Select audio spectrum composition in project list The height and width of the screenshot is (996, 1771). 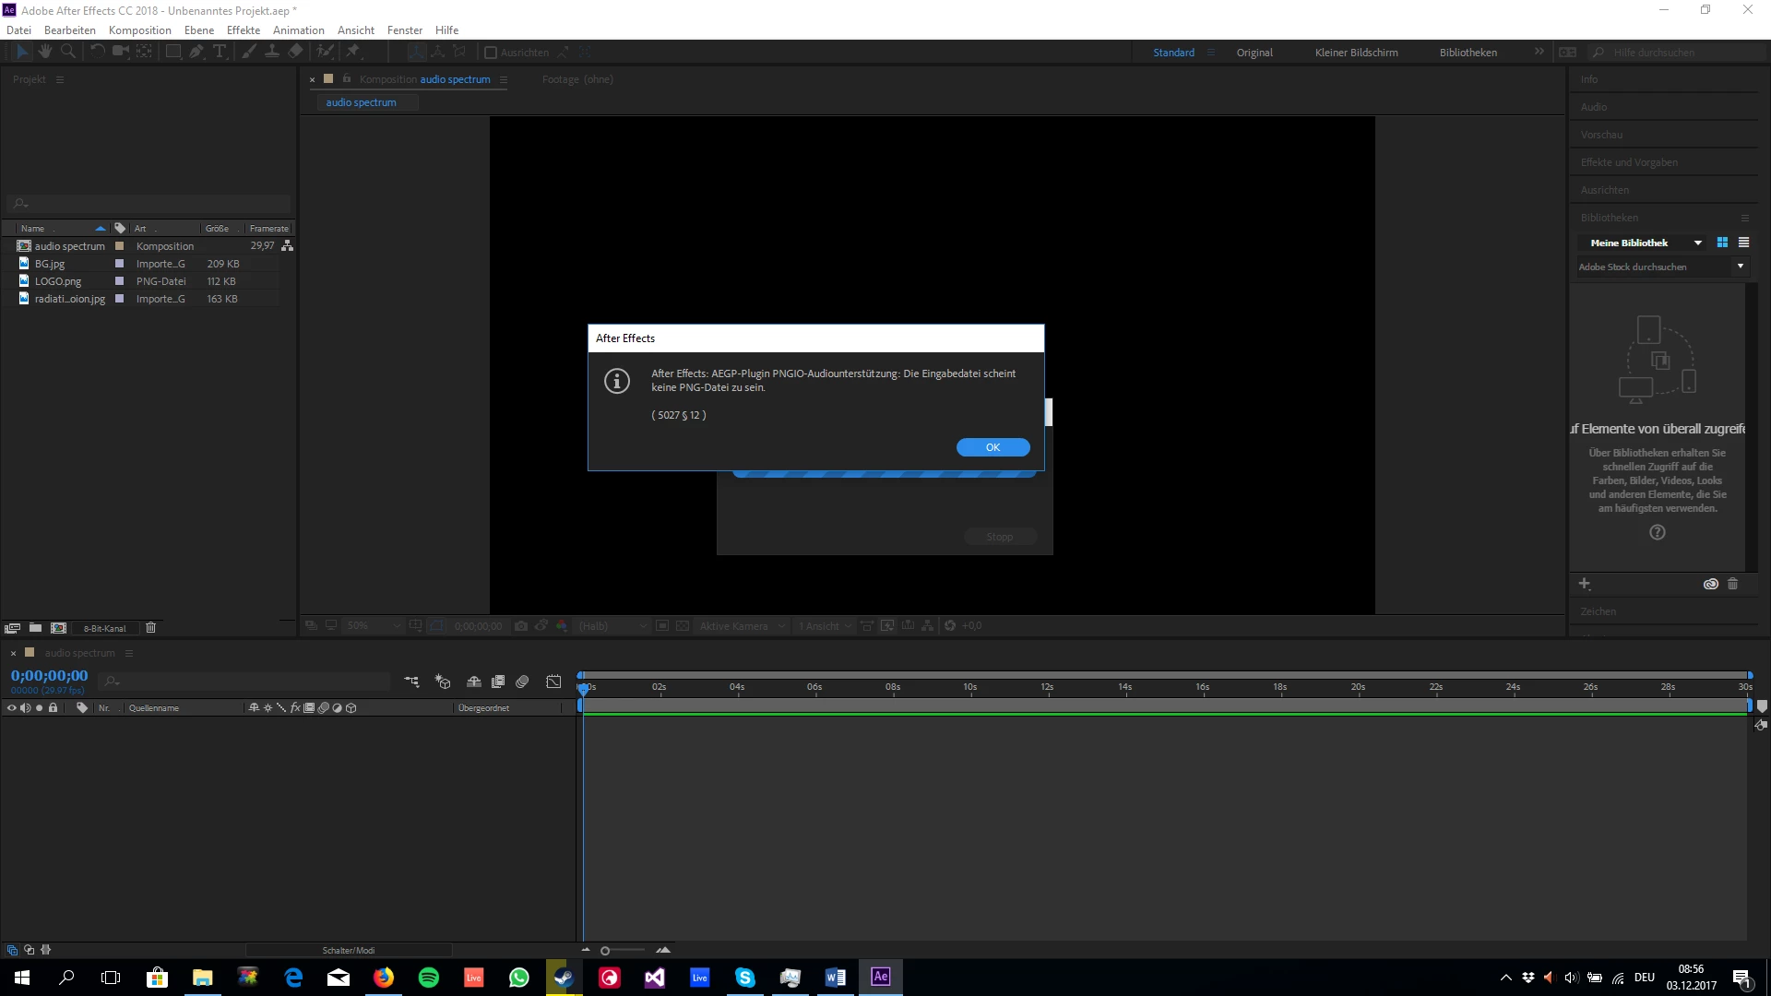[x=69, y=246]
